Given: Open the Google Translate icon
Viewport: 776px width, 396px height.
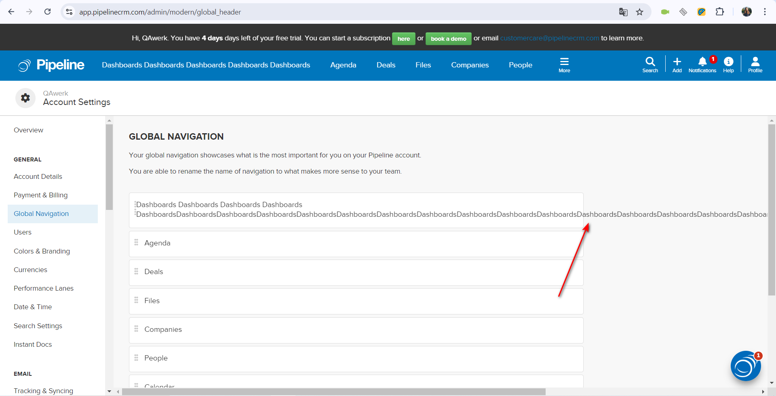Looking at the screenshot, I should coord(623,12).
